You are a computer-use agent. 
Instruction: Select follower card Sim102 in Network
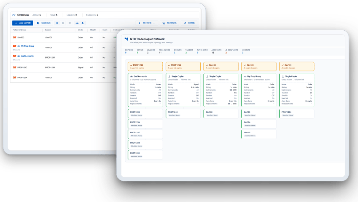tap(221, 114)
